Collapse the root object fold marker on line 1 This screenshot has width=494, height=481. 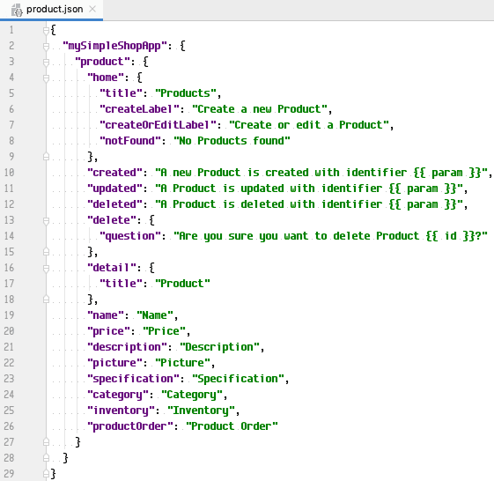pyautogui.click(x=46, y=31)
